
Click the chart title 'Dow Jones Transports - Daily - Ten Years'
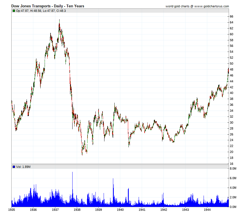click(x=48, y=6)
